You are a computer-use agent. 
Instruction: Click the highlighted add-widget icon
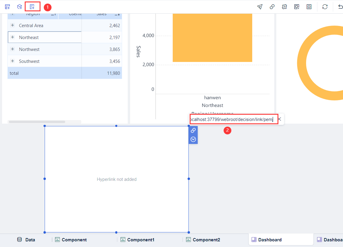click(32, 7)
